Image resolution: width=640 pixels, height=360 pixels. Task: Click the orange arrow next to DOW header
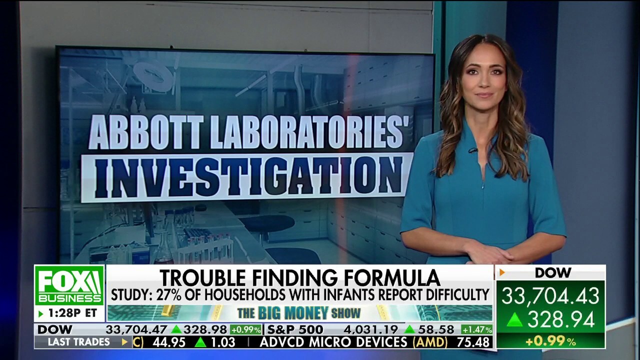click(502, 272)
